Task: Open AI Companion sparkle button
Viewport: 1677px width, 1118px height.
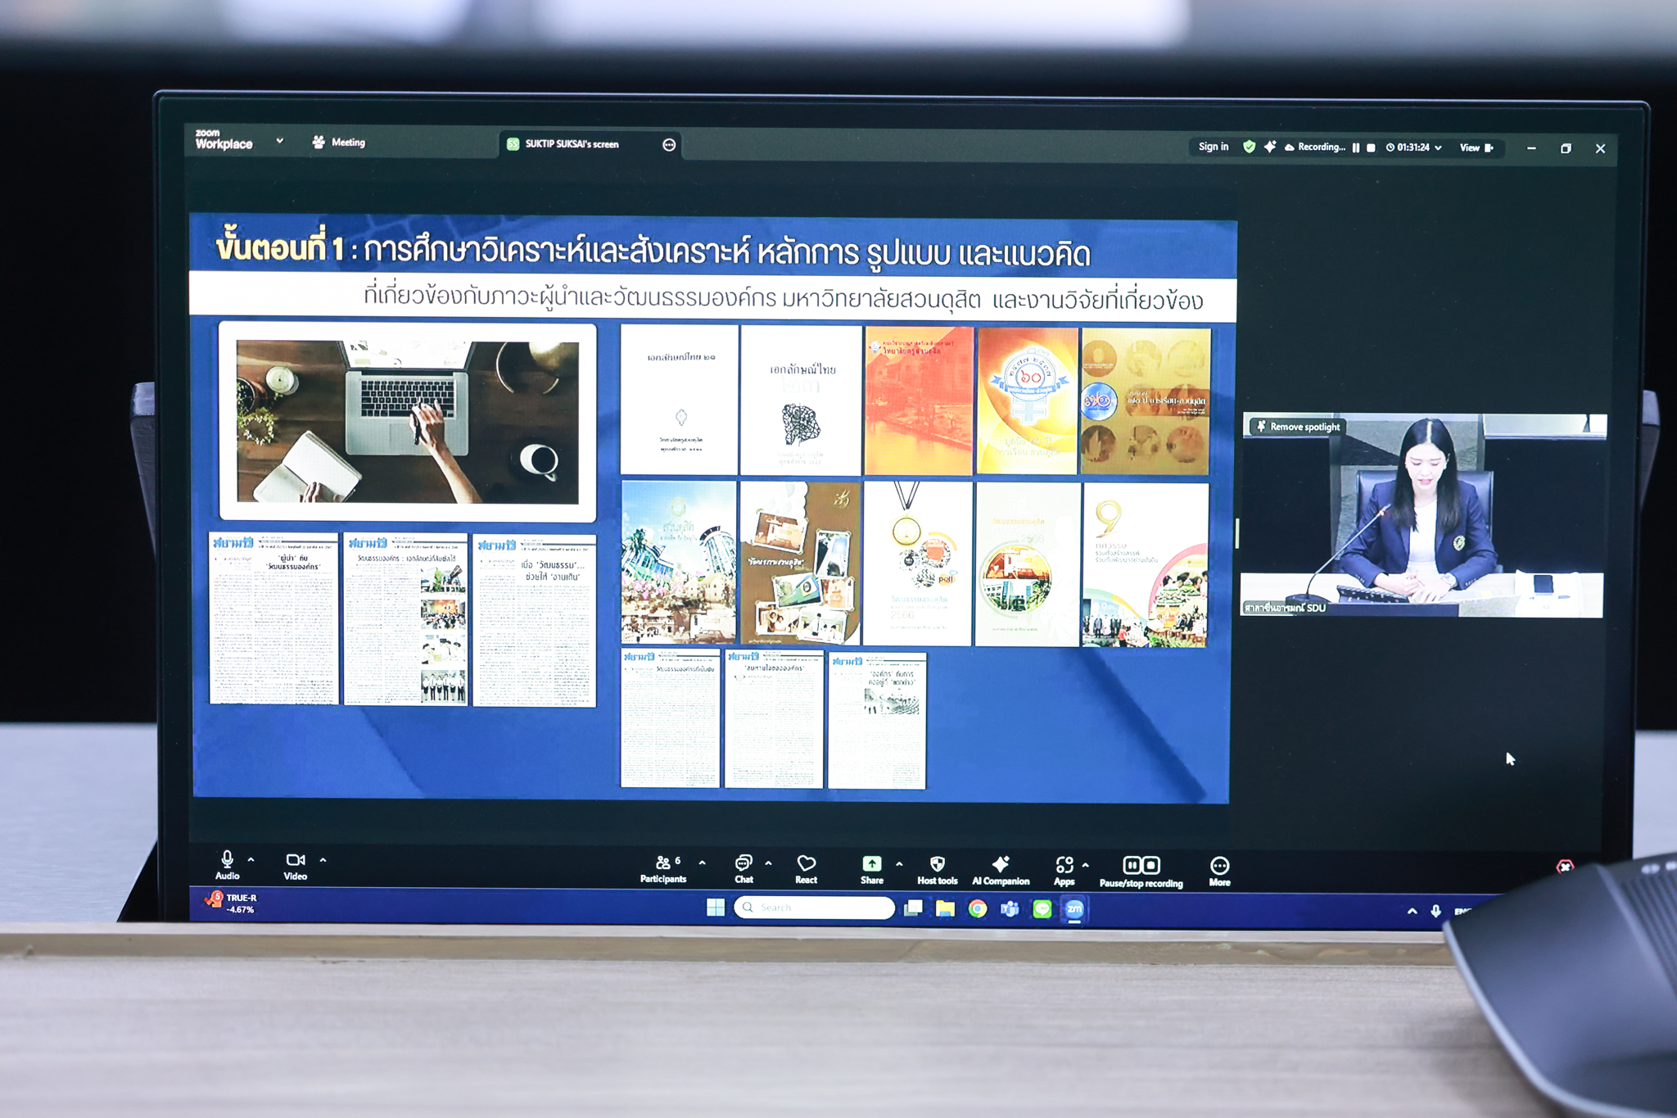Action: 1001,871
